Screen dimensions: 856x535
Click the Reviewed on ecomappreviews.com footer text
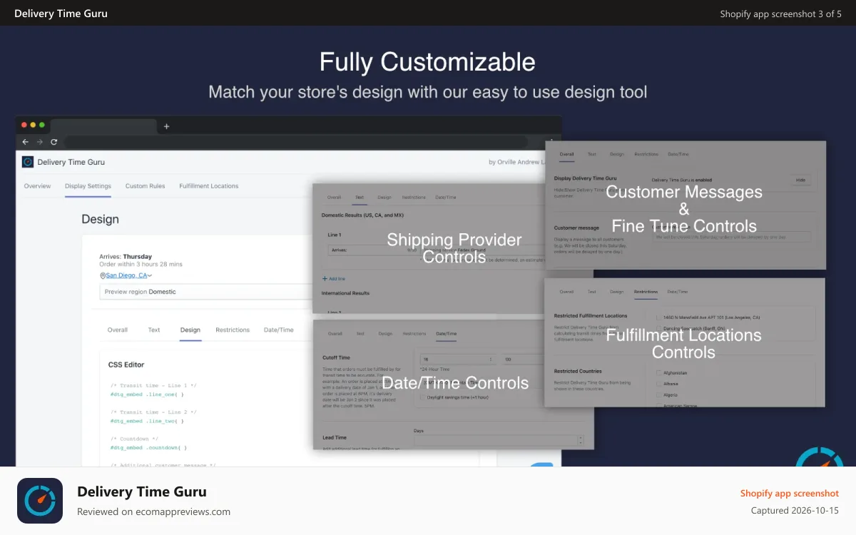pyautogui.click(x=153, y=511)
